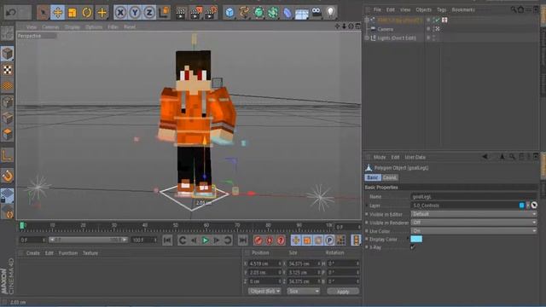
Task: Open the Edit Render Settings icon
Action: point(211,13)
